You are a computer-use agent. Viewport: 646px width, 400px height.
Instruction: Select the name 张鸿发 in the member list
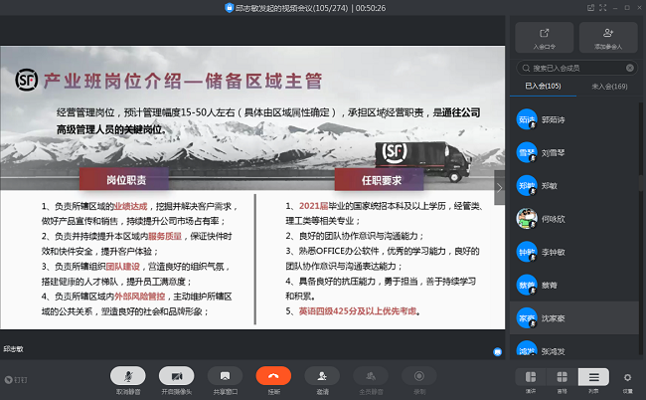pyautogui.click(x=553, y=351)
